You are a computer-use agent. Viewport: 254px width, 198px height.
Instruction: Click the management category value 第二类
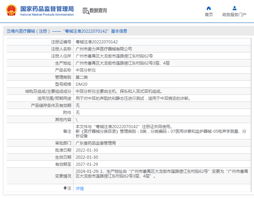(x=82, y=77)
